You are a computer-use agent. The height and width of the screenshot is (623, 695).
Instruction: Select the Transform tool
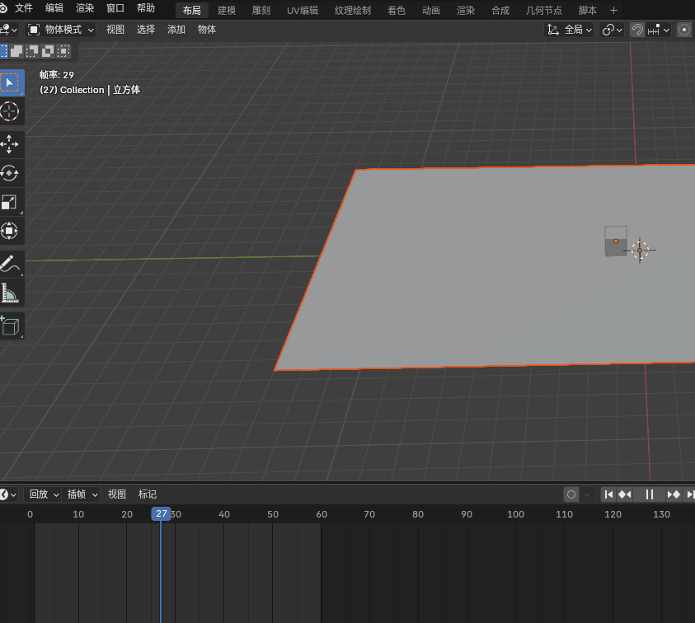[10, 231]
